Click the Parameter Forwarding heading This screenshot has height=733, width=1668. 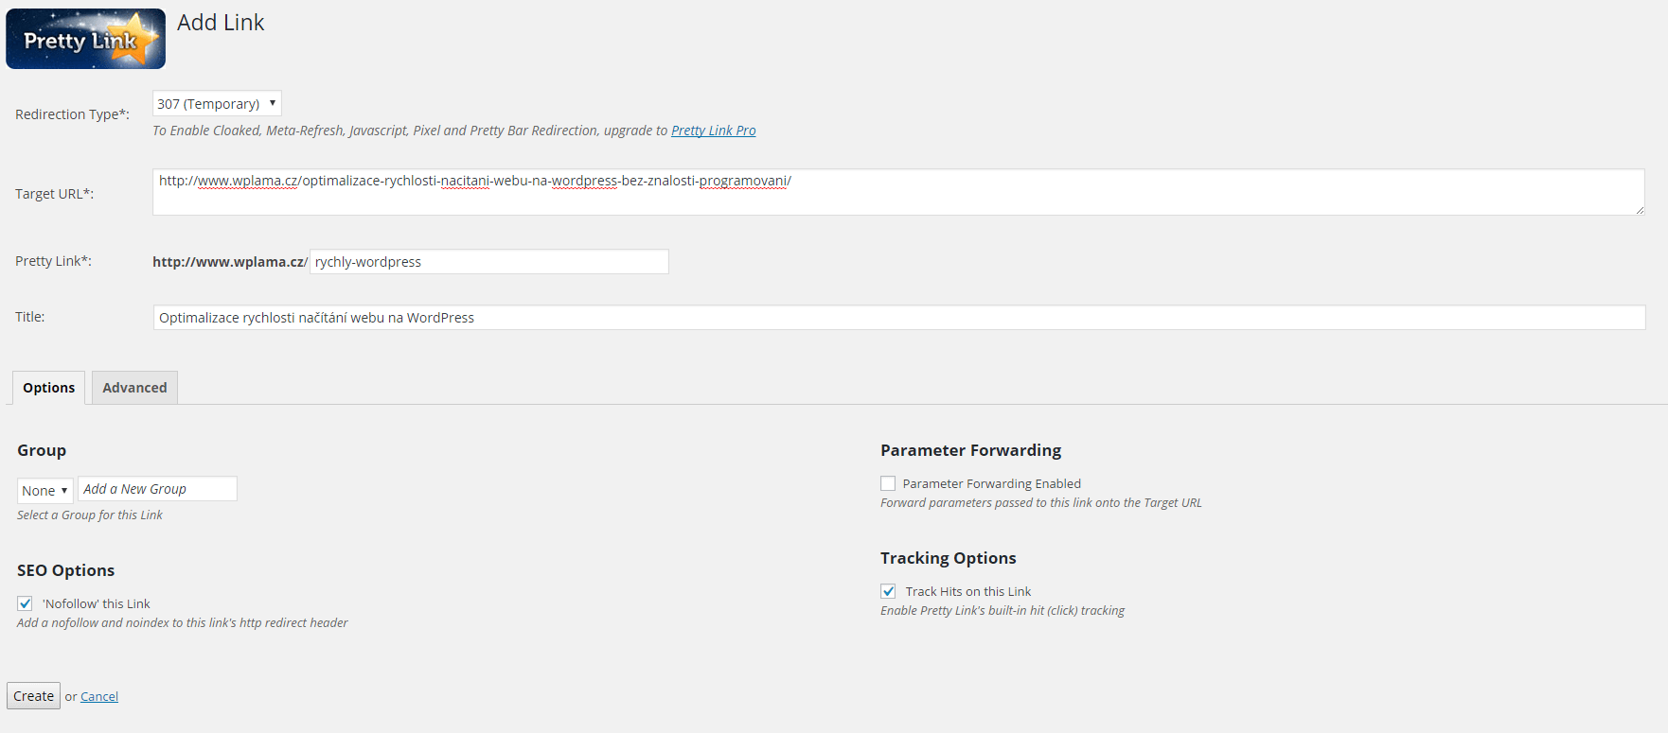970,450
